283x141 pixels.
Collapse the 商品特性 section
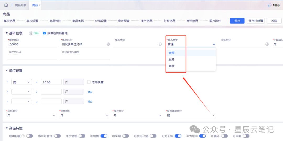[7, 128]
